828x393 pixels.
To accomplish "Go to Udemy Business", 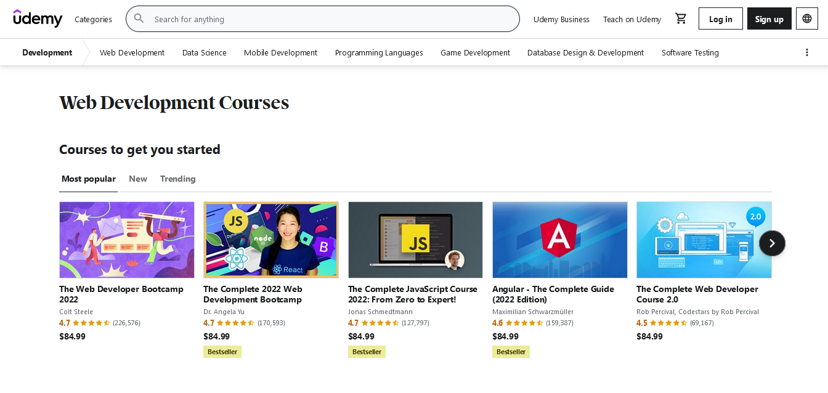I will pos(561,19).
